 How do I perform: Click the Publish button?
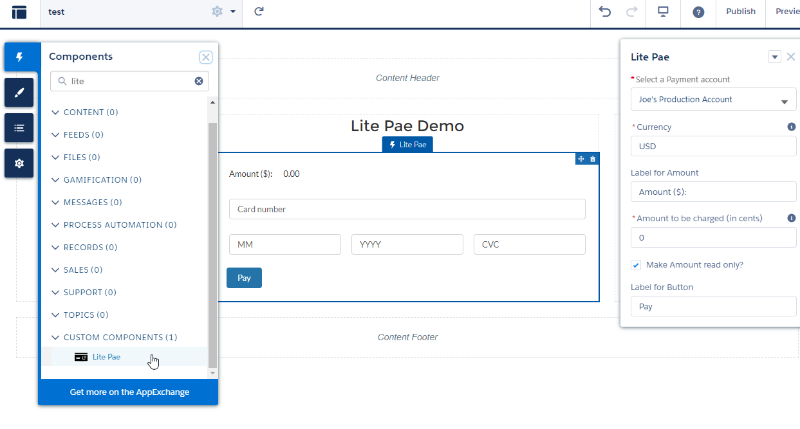740,11
